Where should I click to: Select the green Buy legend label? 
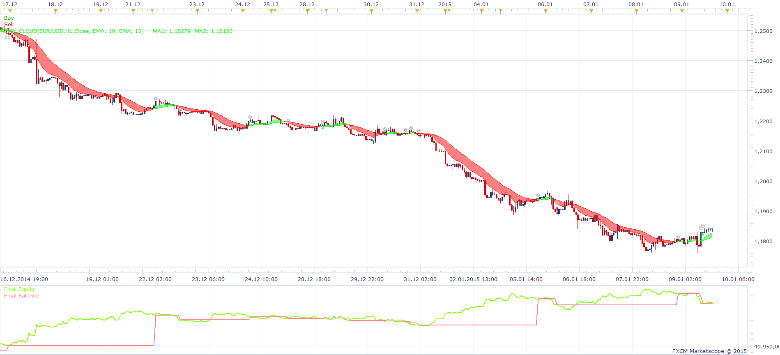pyautogui.click(x=9, y=18)
